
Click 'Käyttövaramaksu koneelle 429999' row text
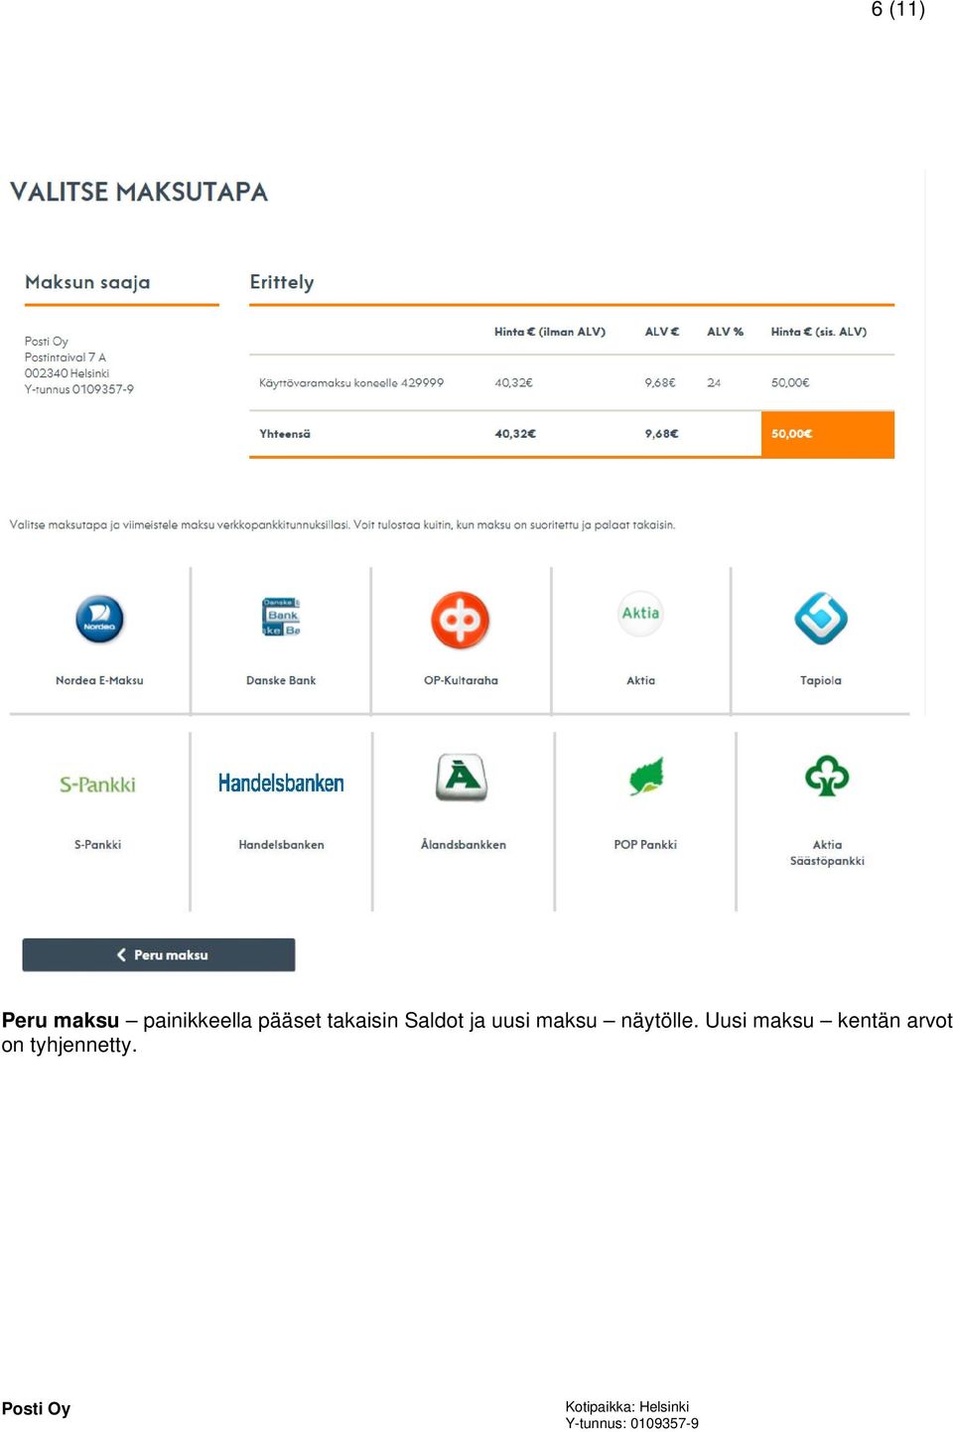(x=351, y=382)
